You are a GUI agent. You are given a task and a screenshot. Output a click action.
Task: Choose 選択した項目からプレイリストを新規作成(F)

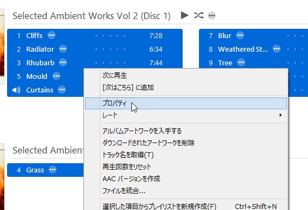(186, 206)
